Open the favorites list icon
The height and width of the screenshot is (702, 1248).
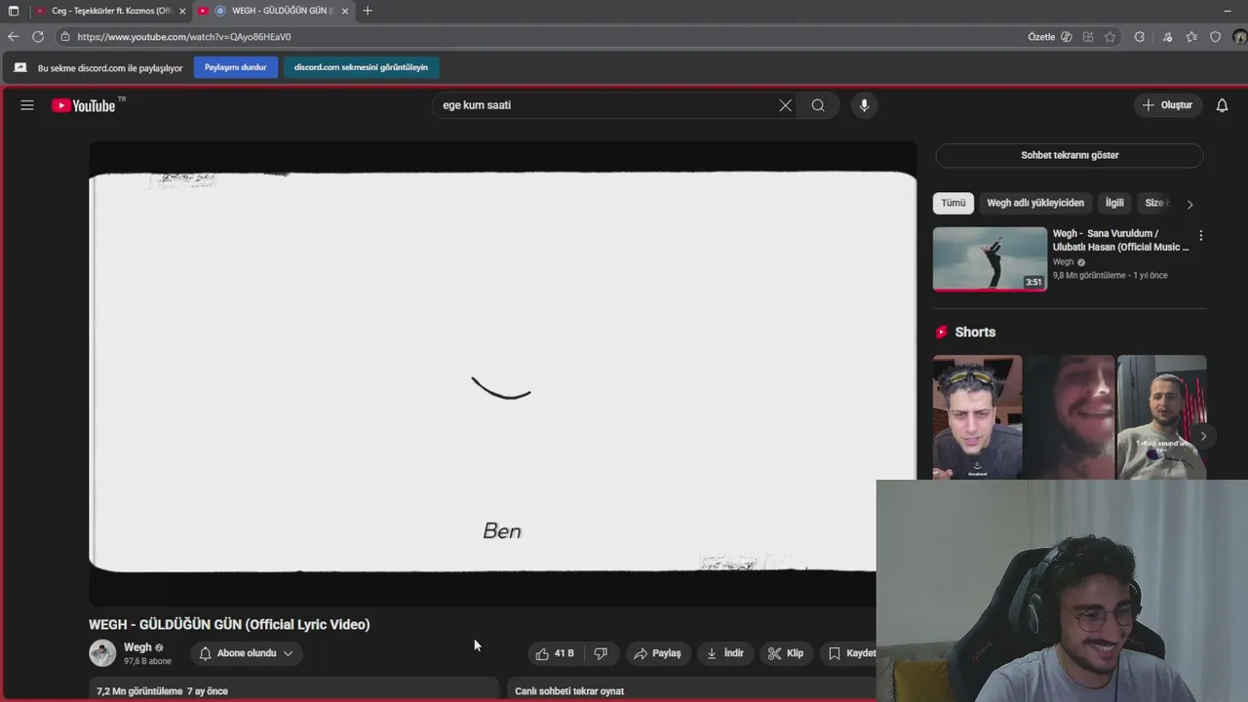[1191, 37]
